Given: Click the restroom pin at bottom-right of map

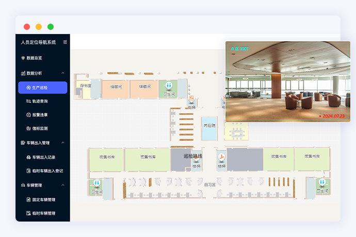Looking at the screenshot, I should (322, 182).
